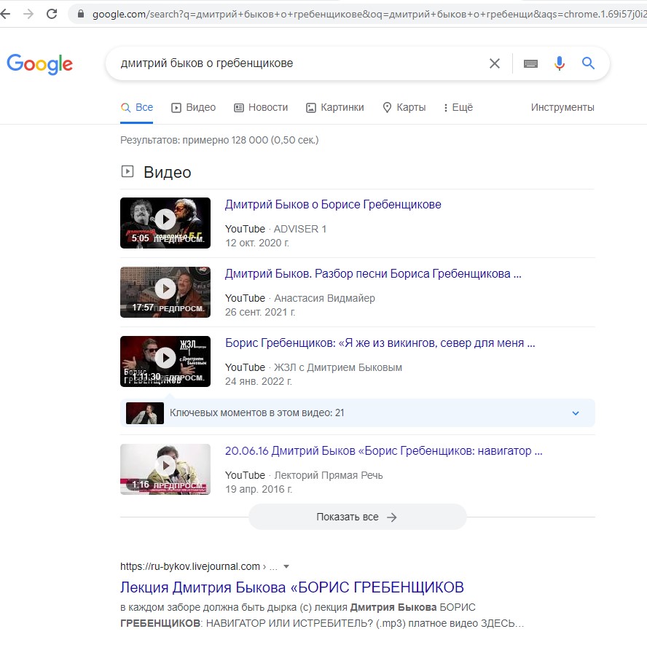Switch to the Видео tab
The image size is (647, 653).
(x=194, y=107)
